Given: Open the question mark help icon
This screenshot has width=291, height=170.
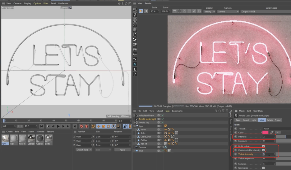Looking at the screenshot, I should [135, 74].
